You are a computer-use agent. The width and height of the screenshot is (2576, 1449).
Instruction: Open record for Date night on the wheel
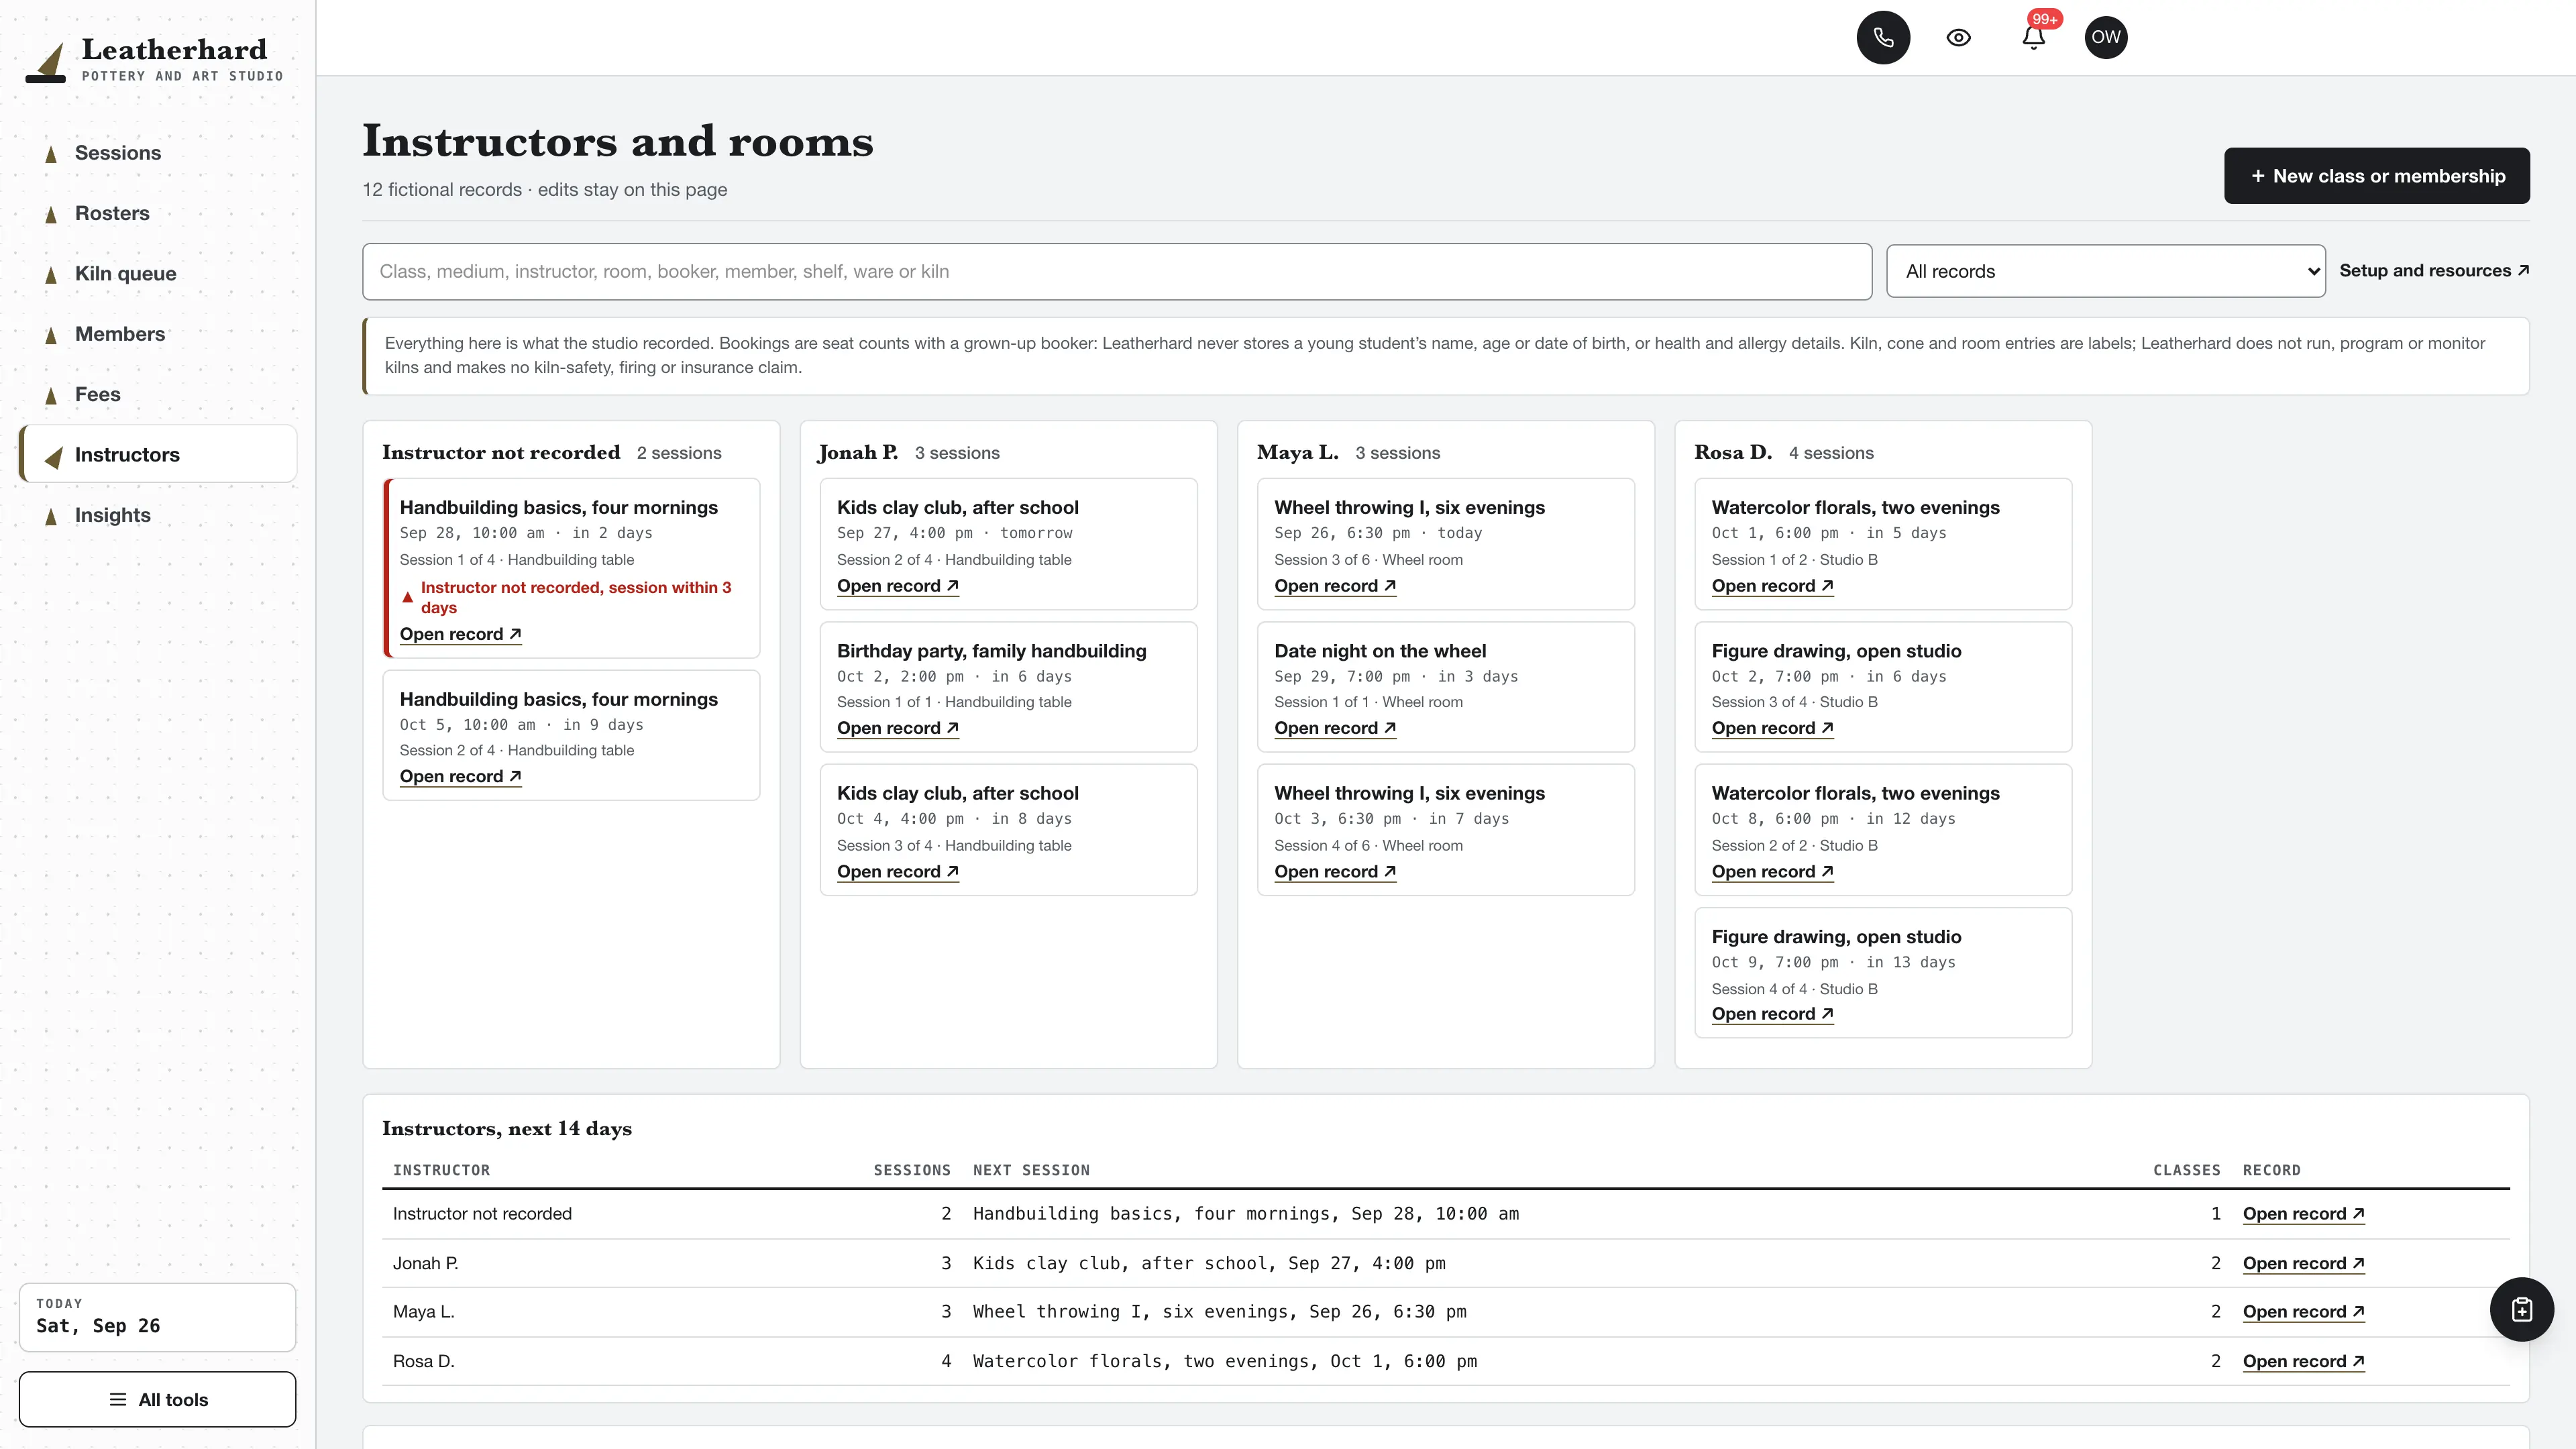[x=1335, y=728]
